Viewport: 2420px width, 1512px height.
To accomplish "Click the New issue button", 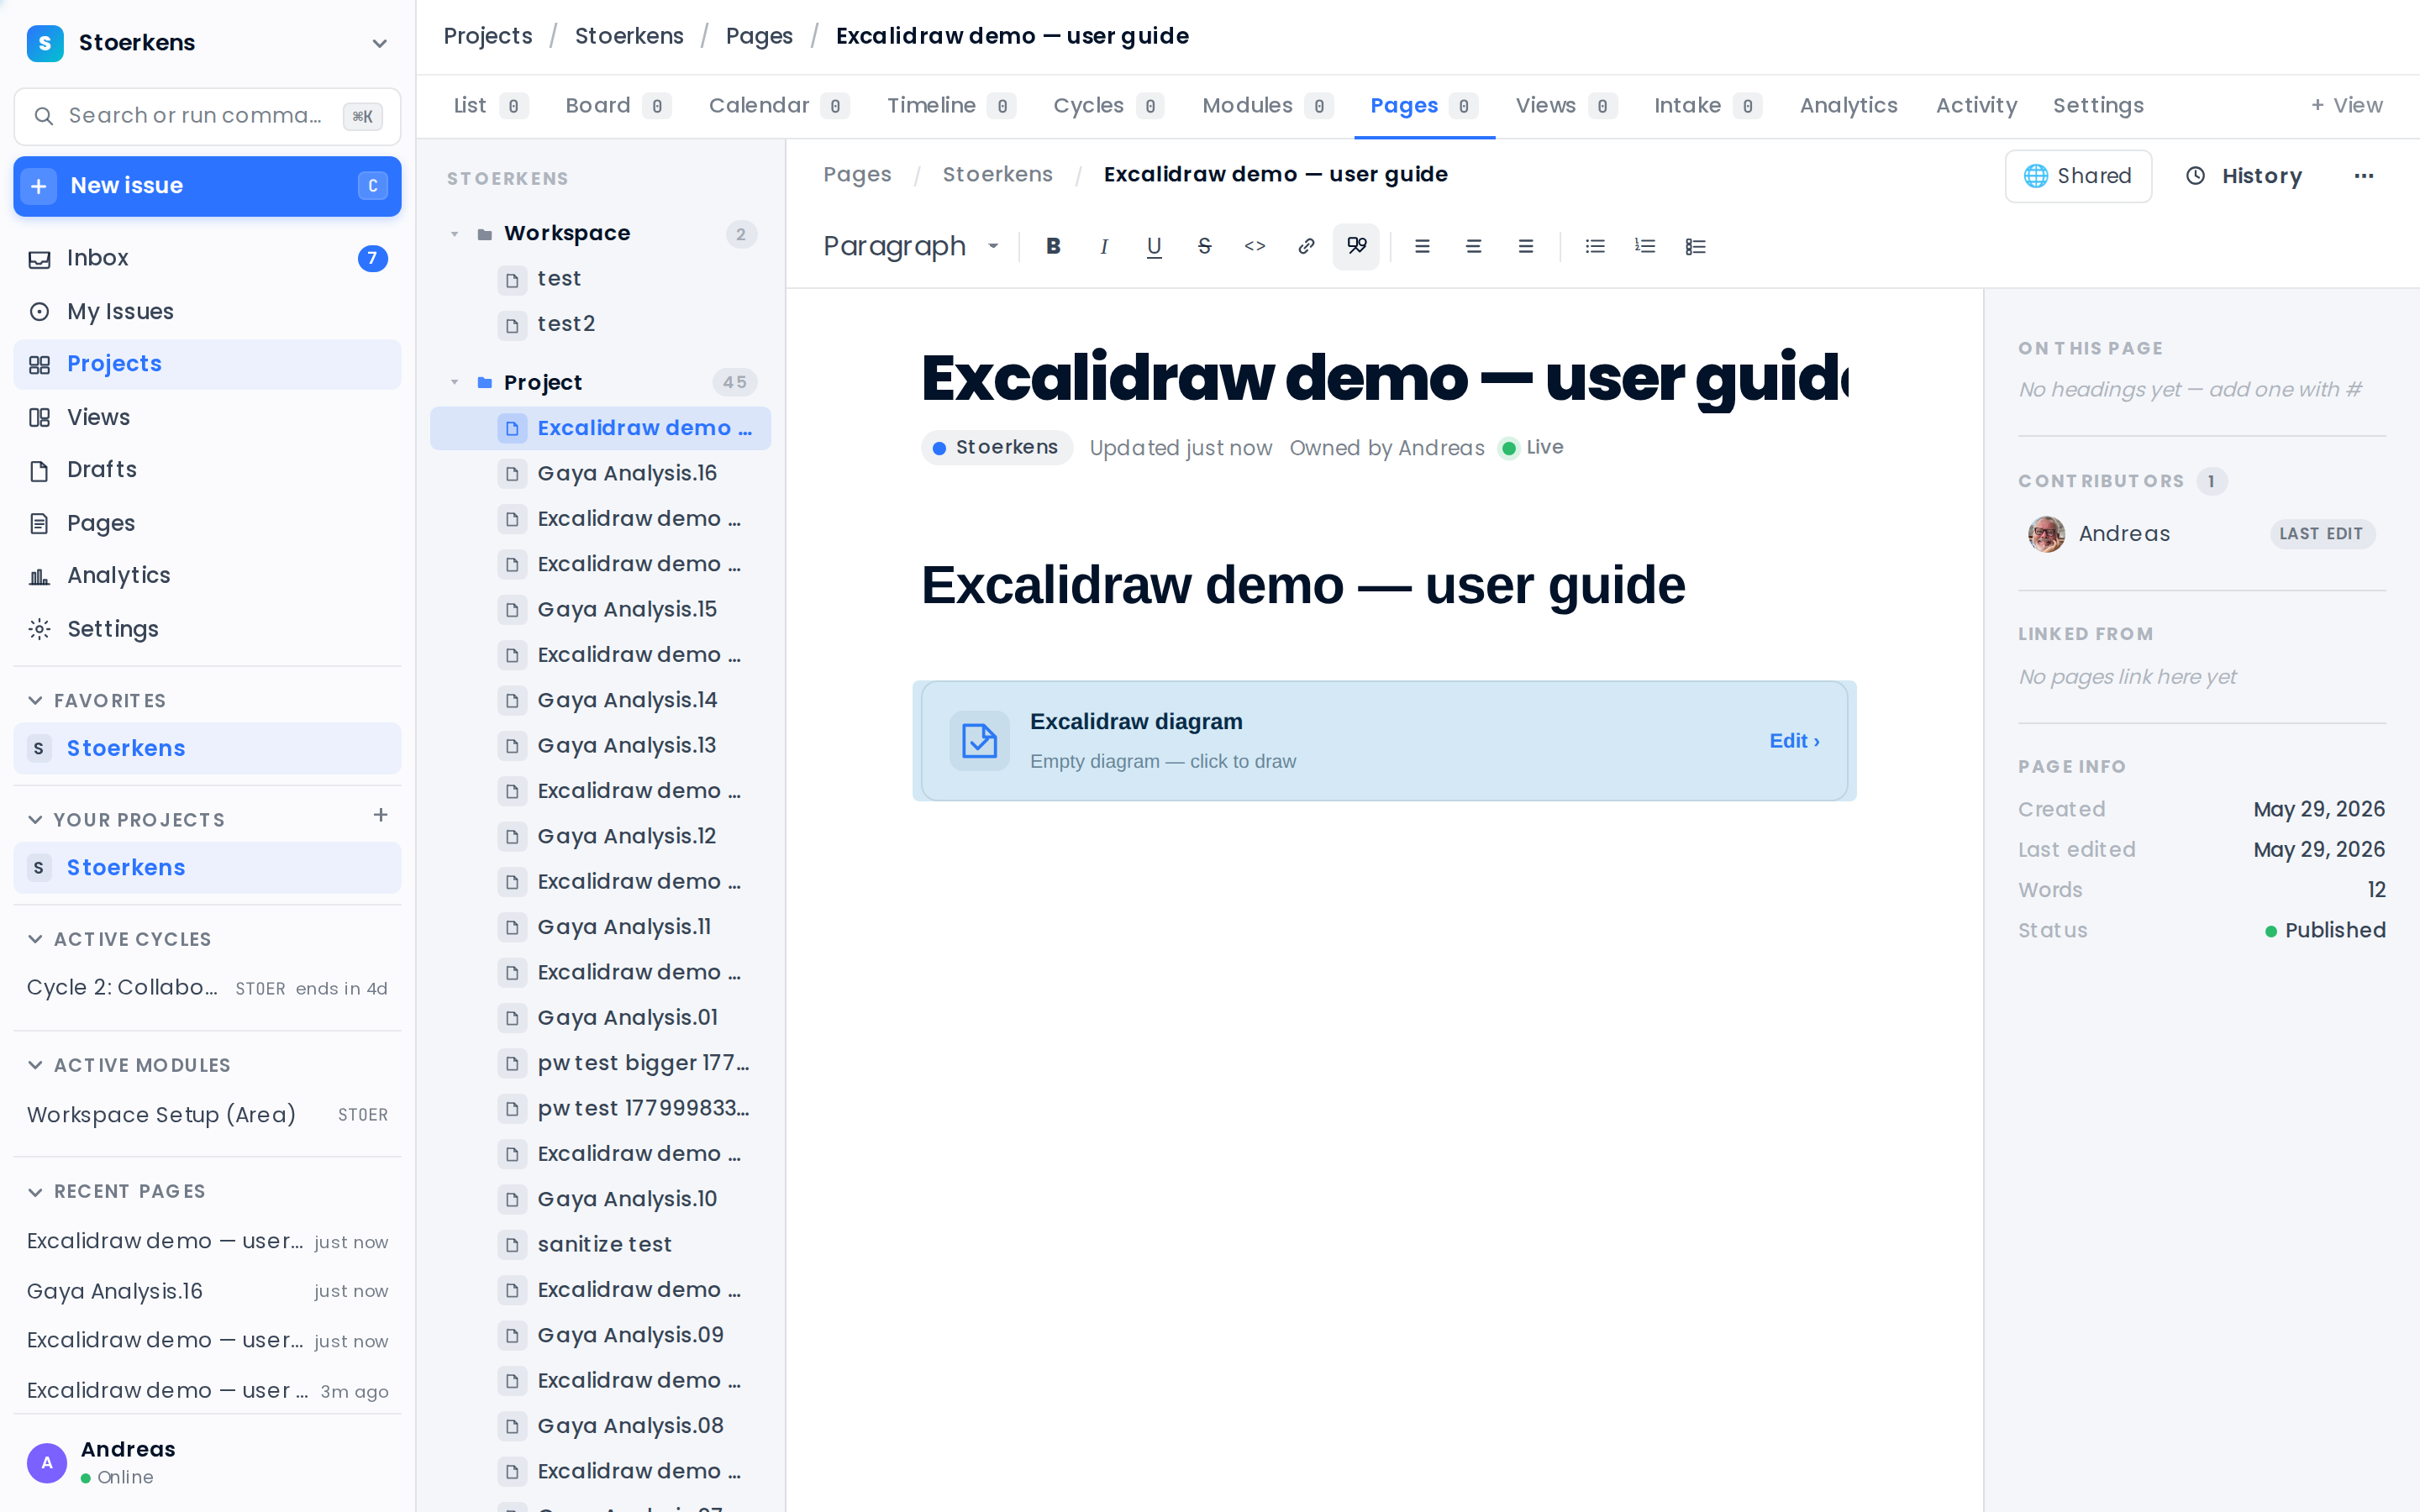I will click(x=207, y=186).
